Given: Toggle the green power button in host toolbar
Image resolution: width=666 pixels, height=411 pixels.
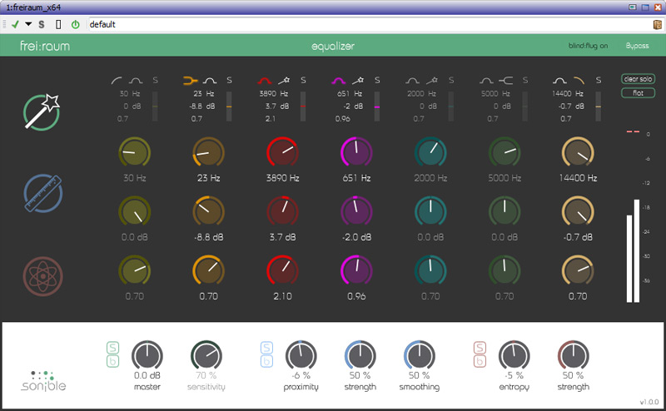Looking at the screenshot, I should (75, 24).
